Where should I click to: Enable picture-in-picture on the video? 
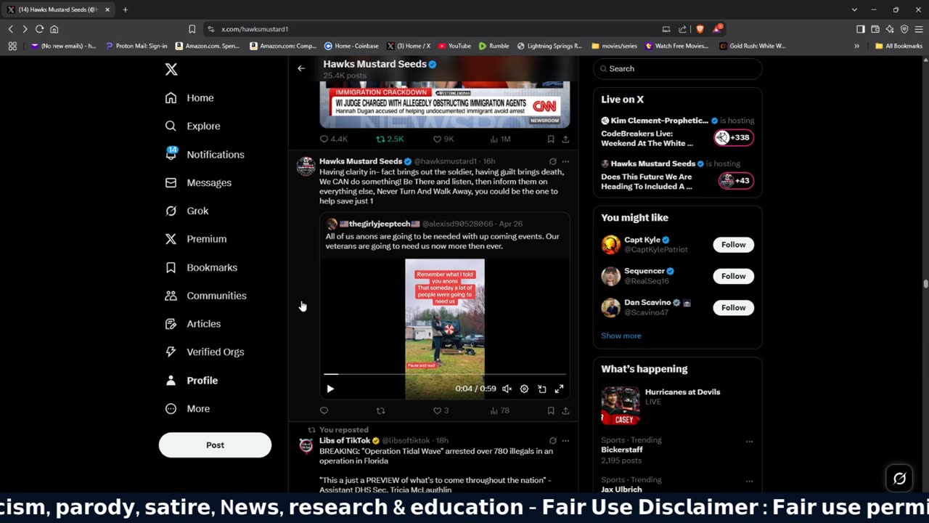[541, 389]
